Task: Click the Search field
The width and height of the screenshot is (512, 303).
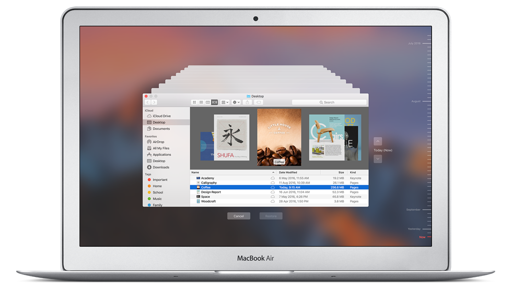Action: [x=329, y=102]
